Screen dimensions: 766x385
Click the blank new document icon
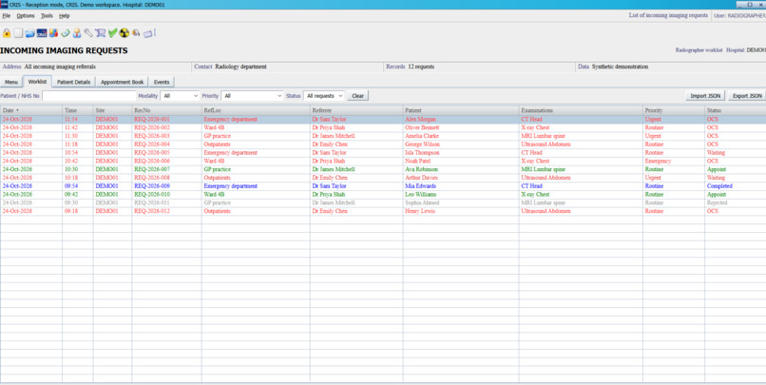pos(18,33)
